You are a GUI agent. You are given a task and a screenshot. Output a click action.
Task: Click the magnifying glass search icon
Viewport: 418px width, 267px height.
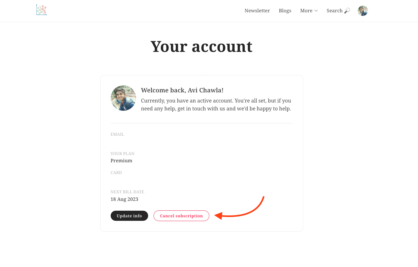[x=347, y=11]
